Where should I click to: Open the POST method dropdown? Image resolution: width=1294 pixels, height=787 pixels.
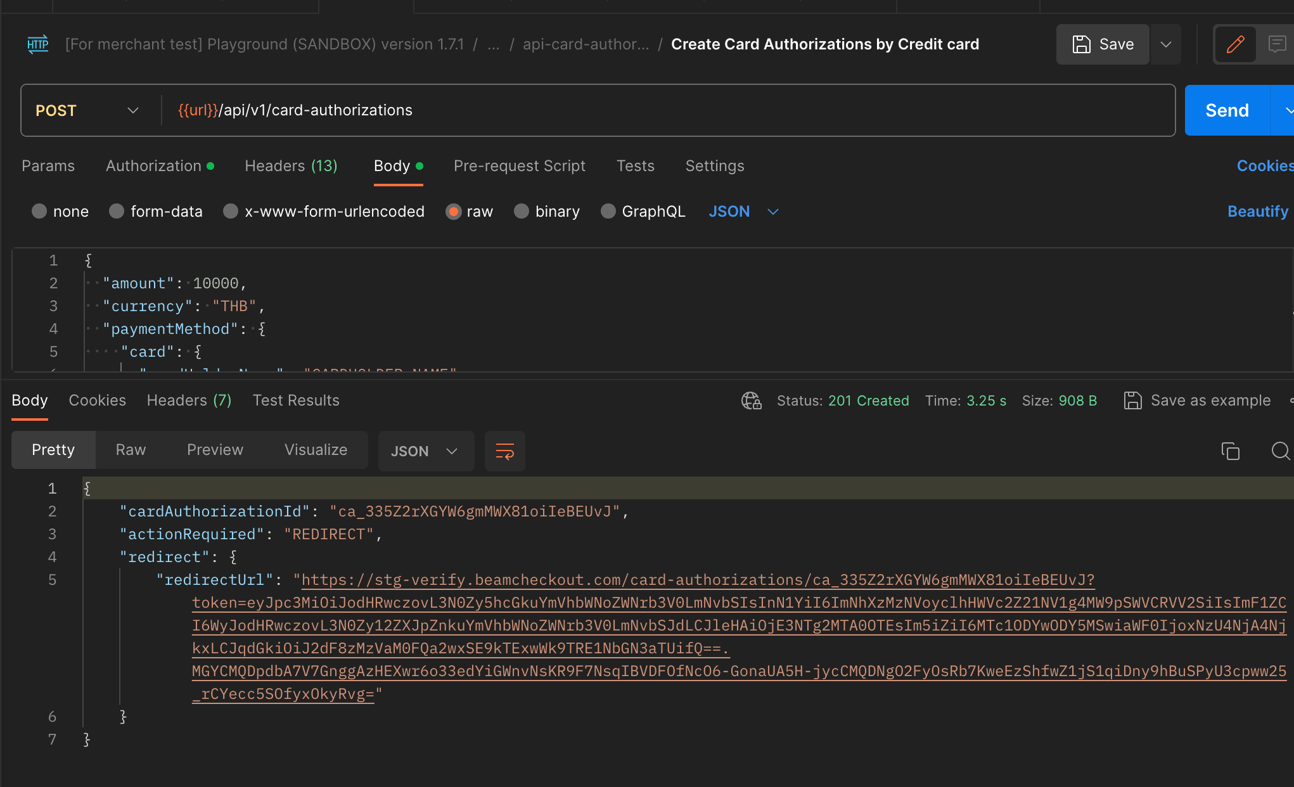coord(132,110)
